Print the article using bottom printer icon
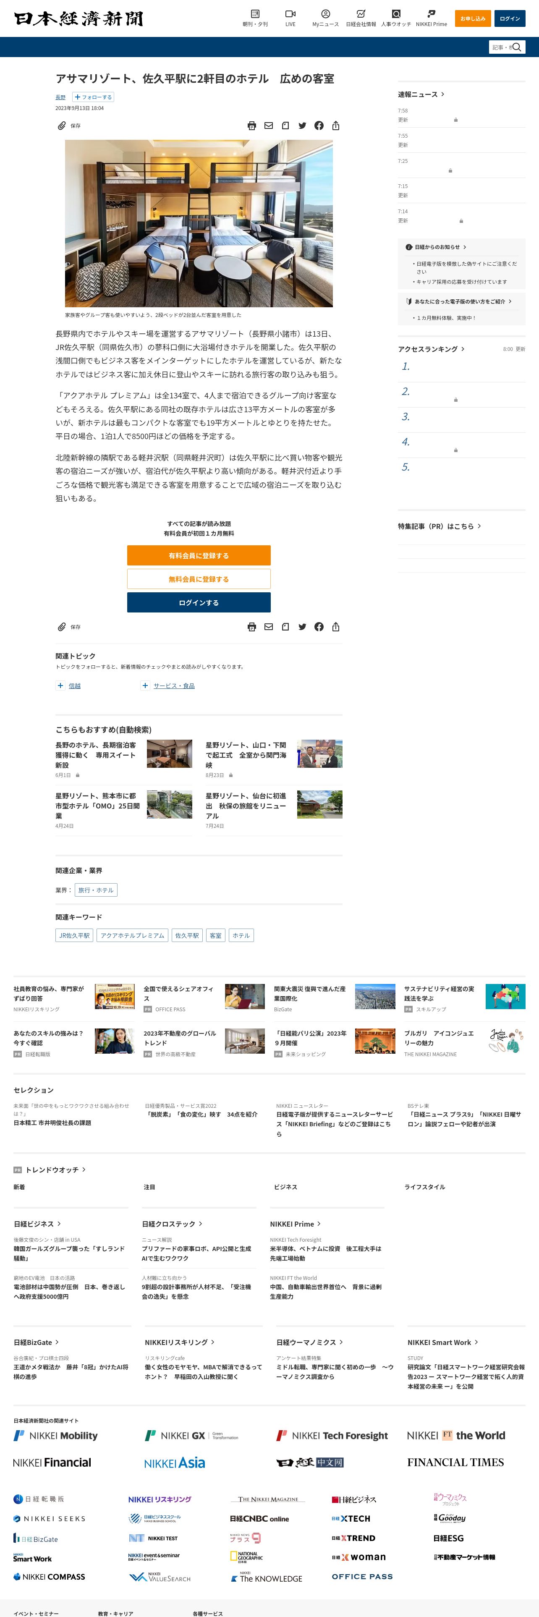The image size is (539, 1617). [x=251, y=626]
